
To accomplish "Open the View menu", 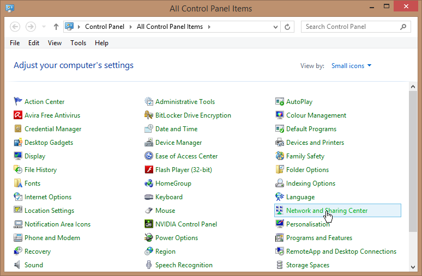I will point(55,42).
